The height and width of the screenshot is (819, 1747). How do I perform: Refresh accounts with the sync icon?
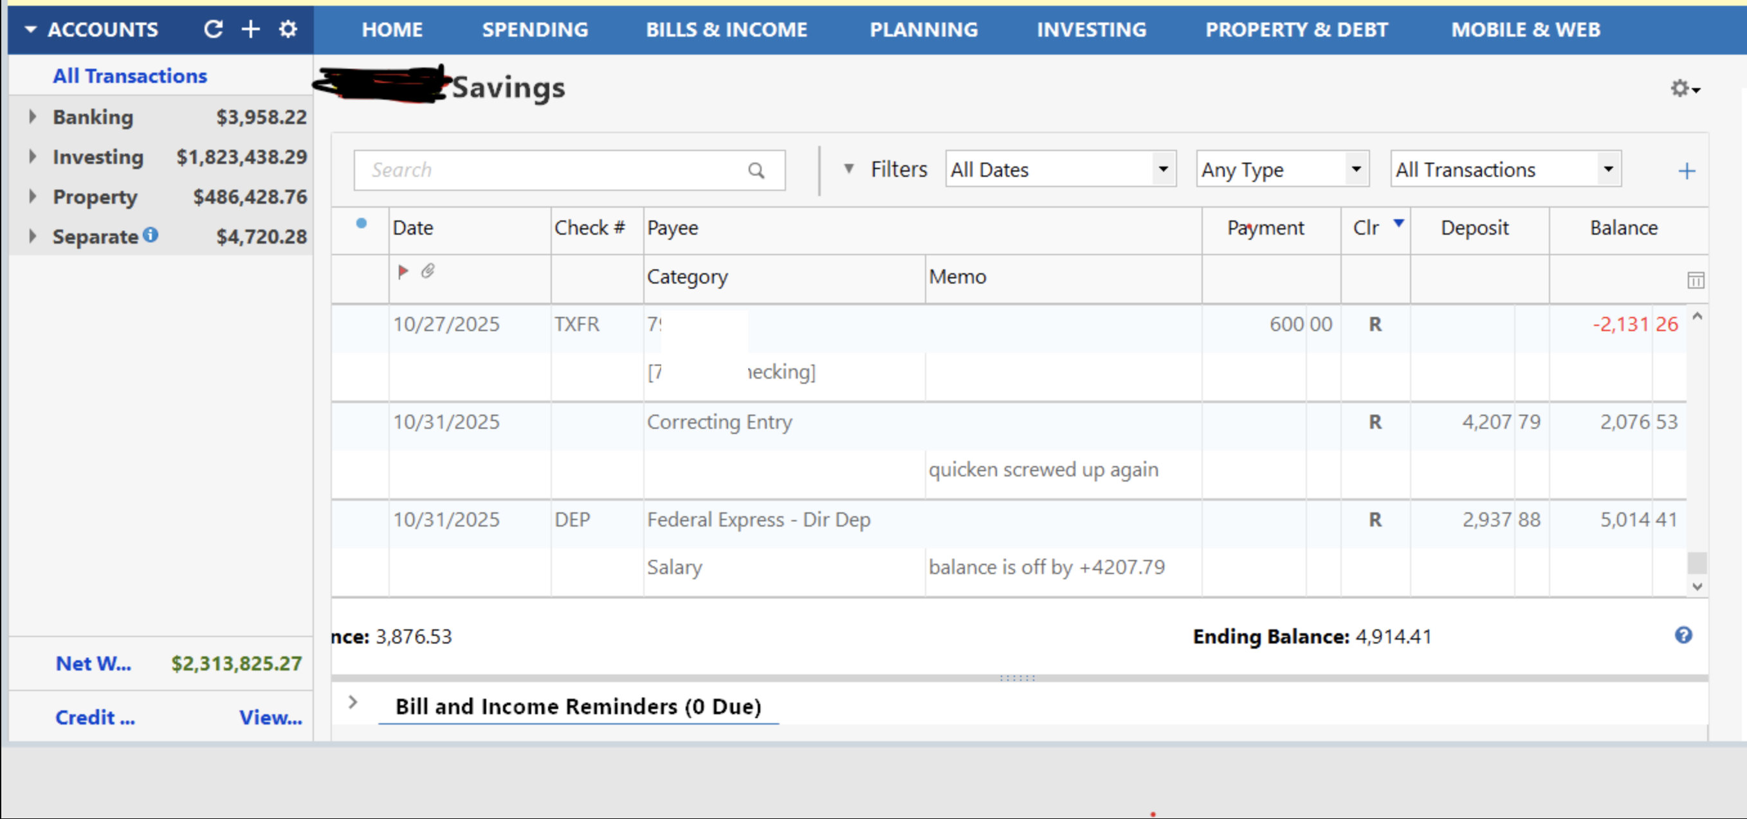[x=213, y=29]
